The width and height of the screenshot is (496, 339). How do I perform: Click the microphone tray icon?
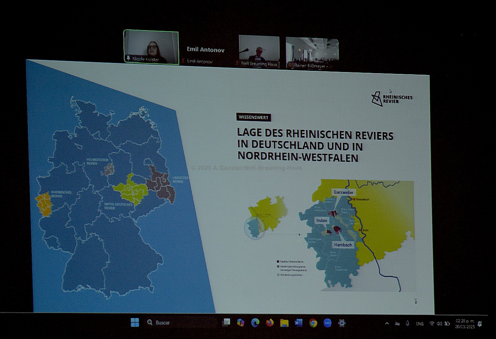click(x=407, y=323)
